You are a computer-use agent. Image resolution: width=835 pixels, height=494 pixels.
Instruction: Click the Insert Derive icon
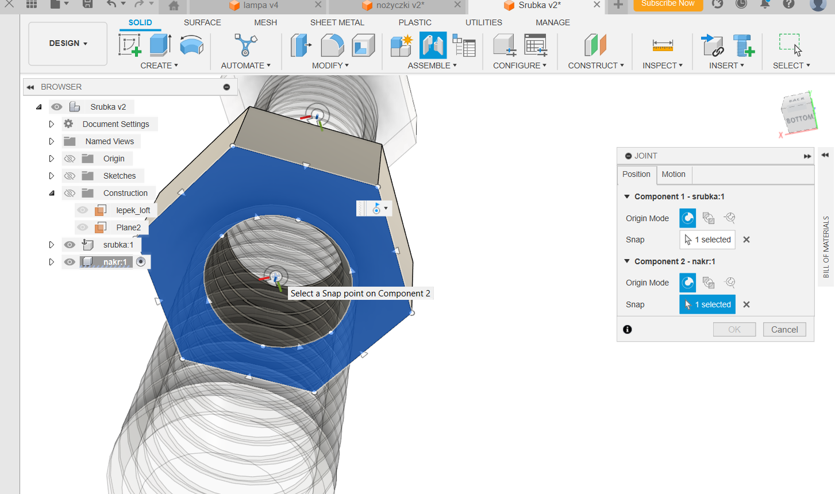pos(713,45)
